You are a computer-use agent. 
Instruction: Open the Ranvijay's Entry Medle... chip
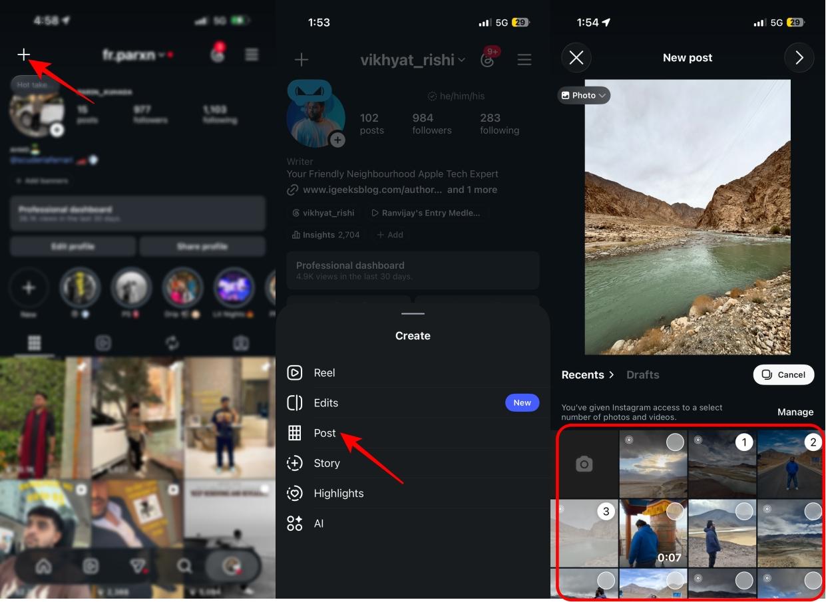[425, 213]
